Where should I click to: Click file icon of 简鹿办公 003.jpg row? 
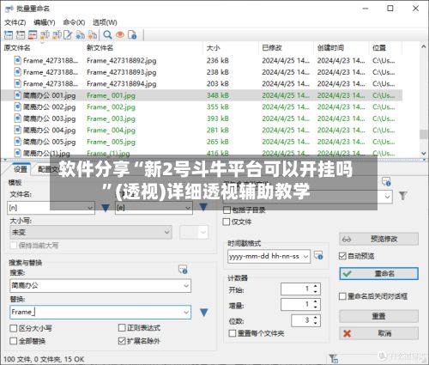click(x=18, y=119)
